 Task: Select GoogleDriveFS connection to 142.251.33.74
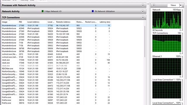56,94
